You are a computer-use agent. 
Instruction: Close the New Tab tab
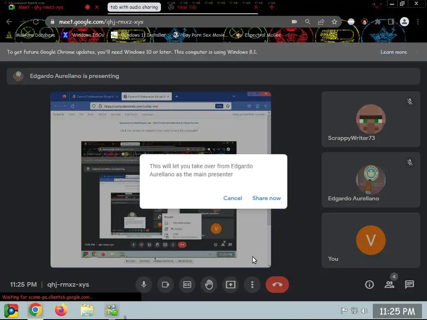(256, 7)
